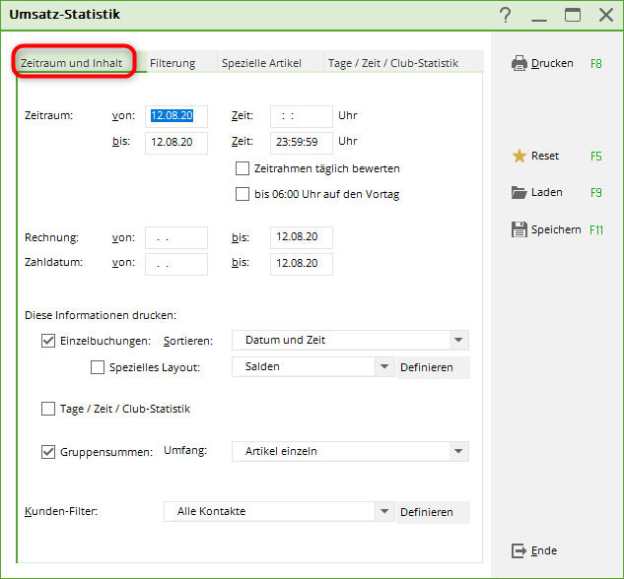Open the Spezielle Artikel tab
Viewport: 624px width, 579px height.
point(261,63)
